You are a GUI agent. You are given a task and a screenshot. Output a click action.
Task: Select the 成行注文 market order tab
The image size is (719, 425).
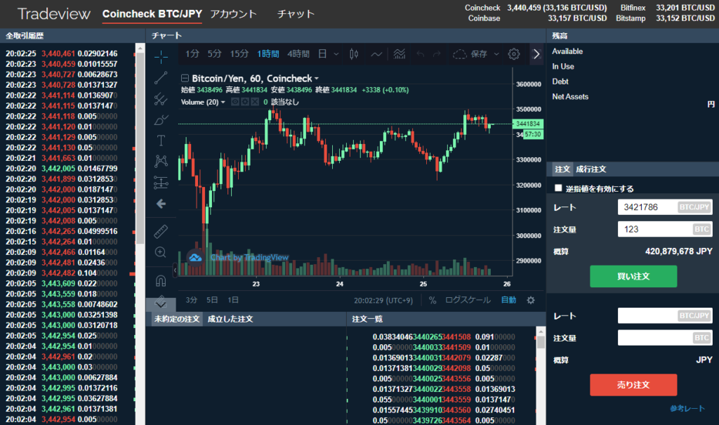(591, 169)
